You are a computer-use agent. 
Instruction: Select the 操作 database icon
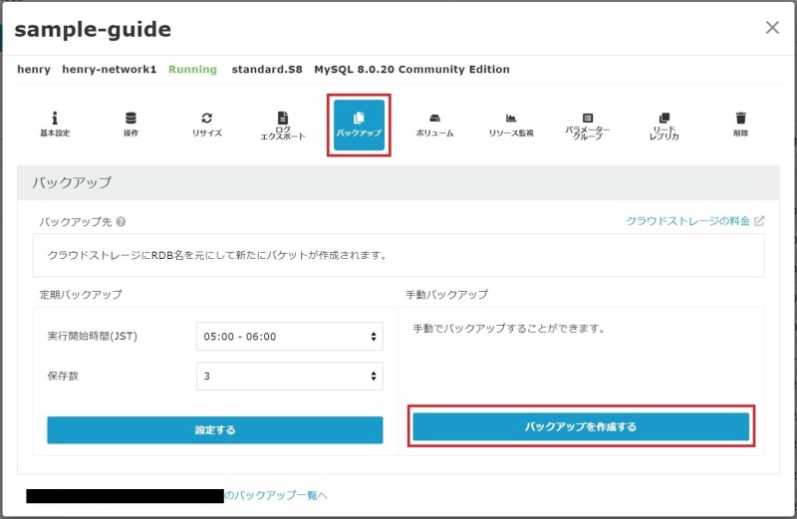tap(131, 125)
